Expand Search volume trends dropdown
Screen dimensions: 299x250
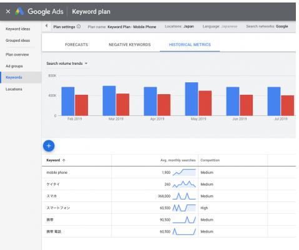pos(67,64)
